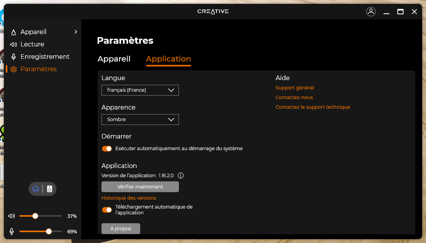Disable automatic launch at system startup
Image resolution: width=426 pixels, height=243 pixels.
pos(106,149)
